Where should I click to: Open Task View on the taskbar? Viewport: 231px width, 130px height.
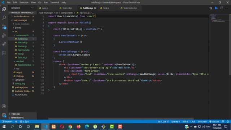[29, 127]
